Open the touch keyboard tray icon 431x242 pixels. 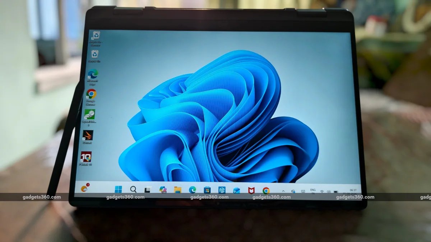pos(303,191)
